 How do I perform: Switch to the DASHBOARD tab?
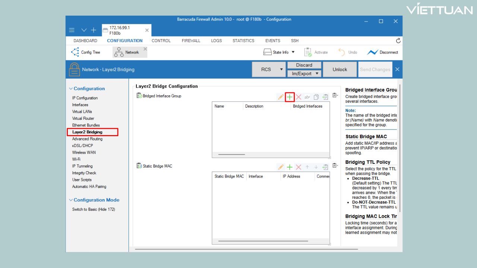coord(85,41)
